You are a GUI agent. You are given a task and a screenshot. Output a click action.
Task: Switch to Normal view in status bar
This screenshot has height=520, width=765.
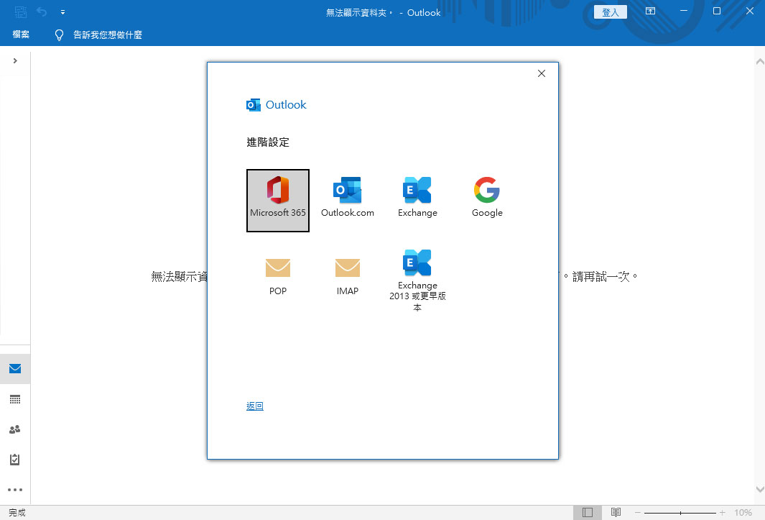click(588, 512)
